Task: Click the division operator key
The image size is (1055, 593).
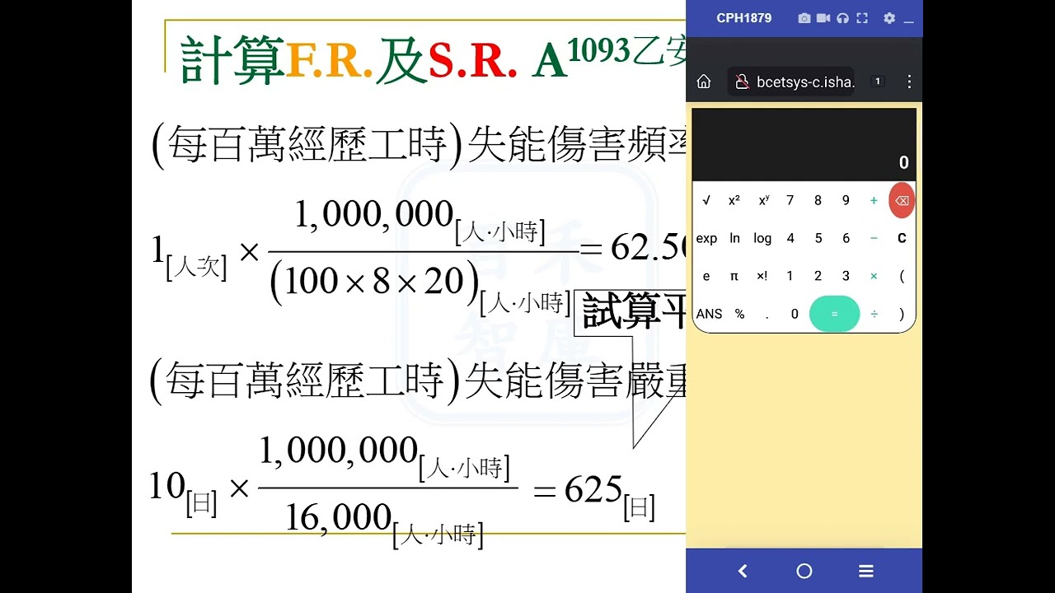Action: tap(874, 314)
